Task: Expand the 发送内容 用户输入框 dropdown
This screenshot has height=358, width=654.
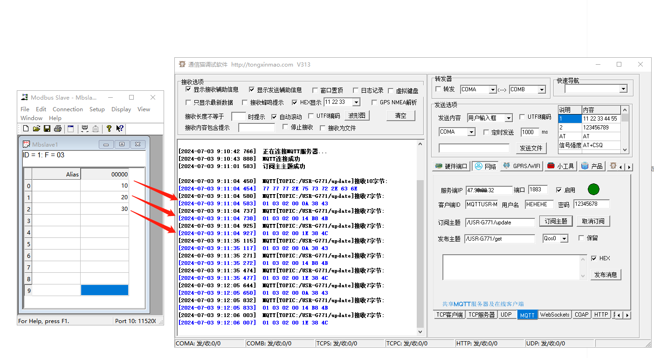Action: coord(508,118)
